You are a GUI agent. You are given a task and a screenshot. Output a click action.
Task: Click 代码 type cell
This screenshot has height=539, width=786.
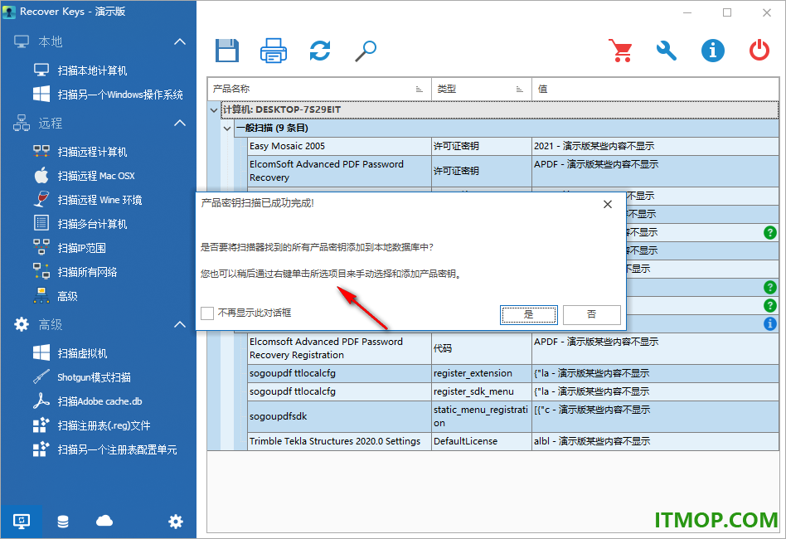pos(481,348)
